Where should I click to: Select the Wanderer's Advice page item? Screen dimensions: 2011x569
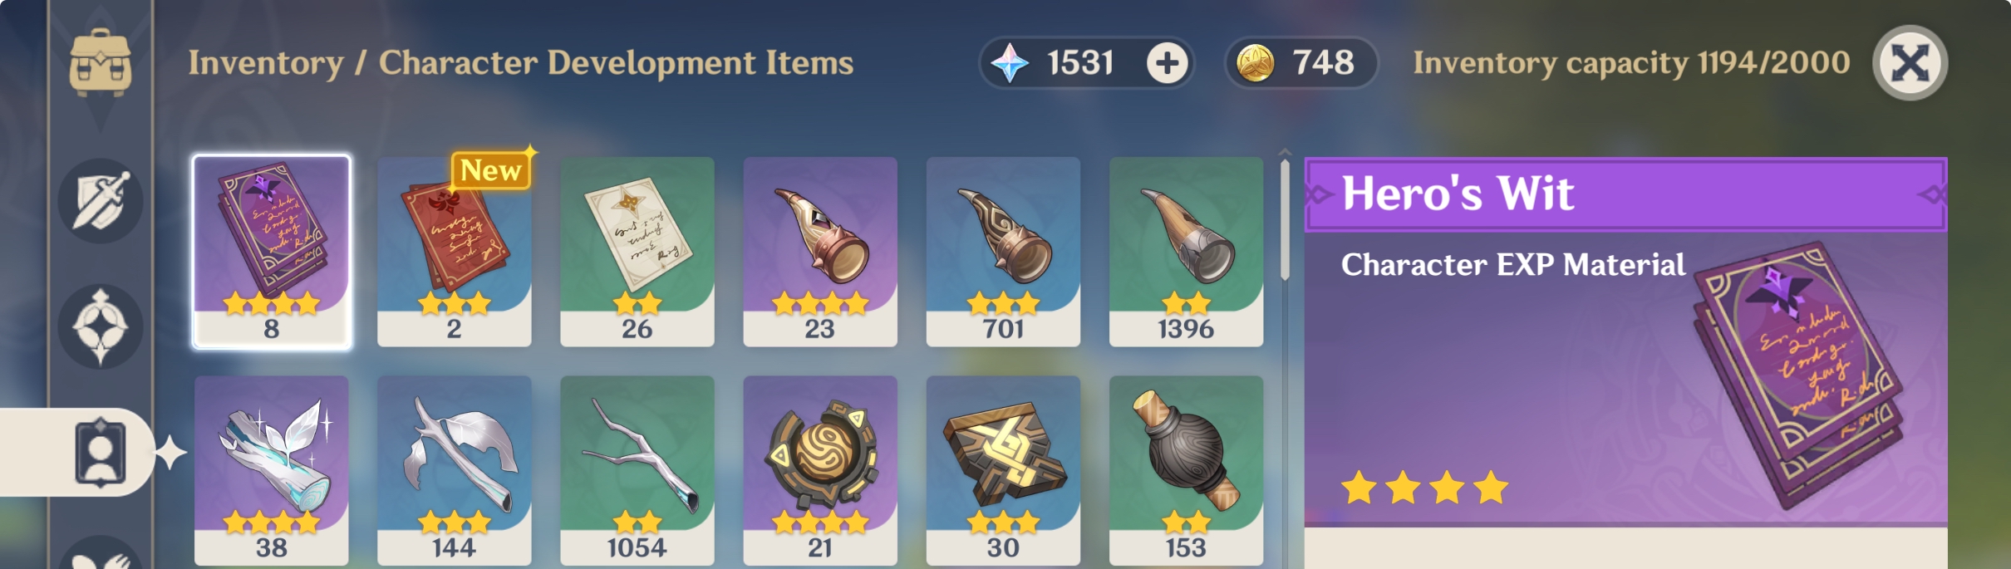click(x=637, y=252)
